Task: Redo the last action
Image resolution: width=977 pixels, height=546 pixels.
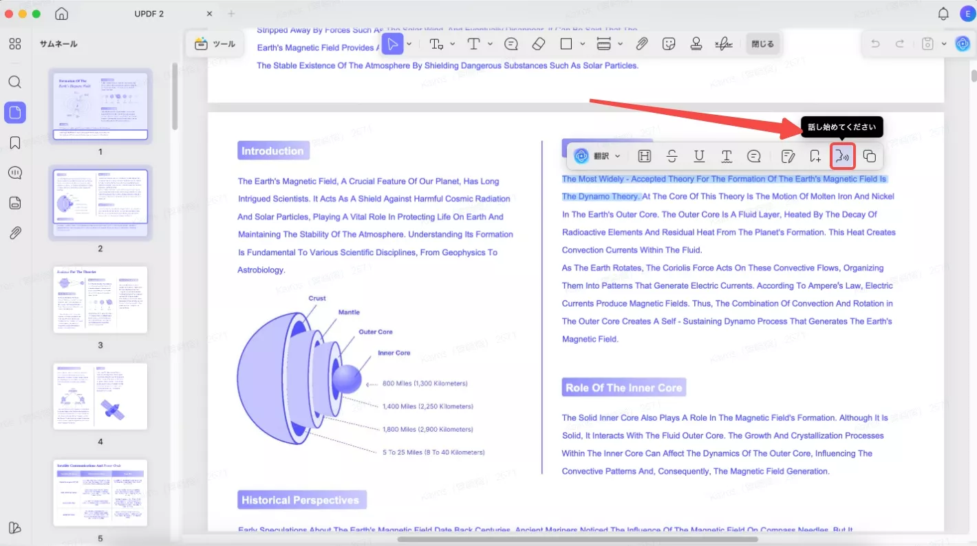Action: coord(899,44)
